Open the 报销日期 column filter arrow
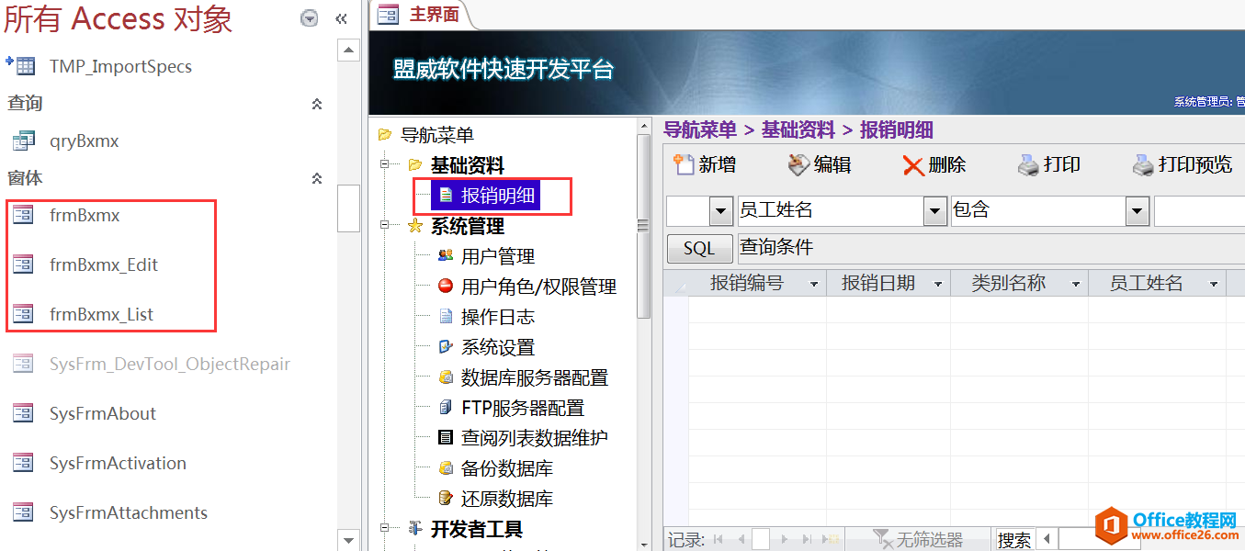1245x551 pixels. (937, 285)
